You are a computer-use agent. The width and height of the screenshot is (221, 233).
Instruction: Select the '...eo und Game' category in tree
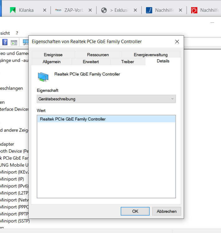coord(14,53)
